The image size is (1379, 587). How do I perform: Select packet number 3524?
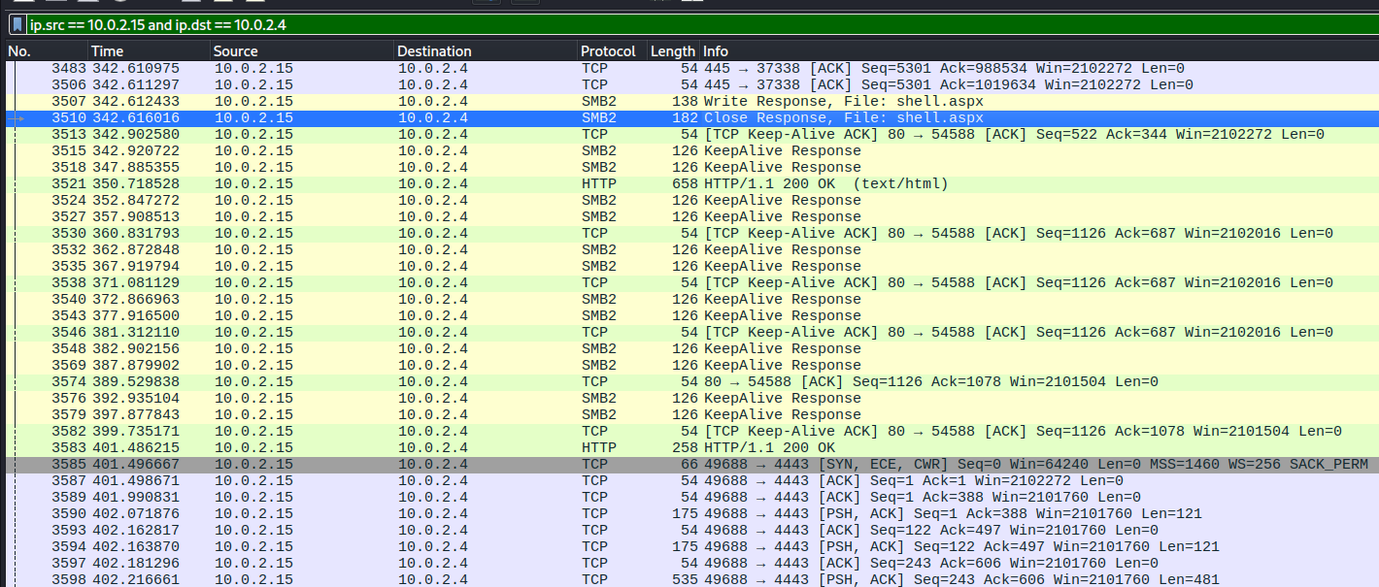[691, 201]
